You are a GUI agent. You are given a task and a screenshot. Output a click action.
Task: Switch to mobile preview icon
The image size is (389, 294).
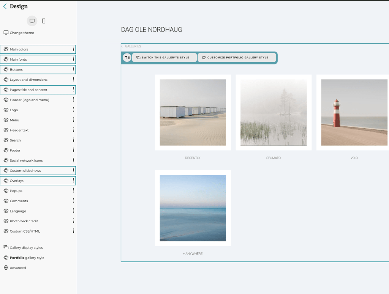tap(44, 21)
